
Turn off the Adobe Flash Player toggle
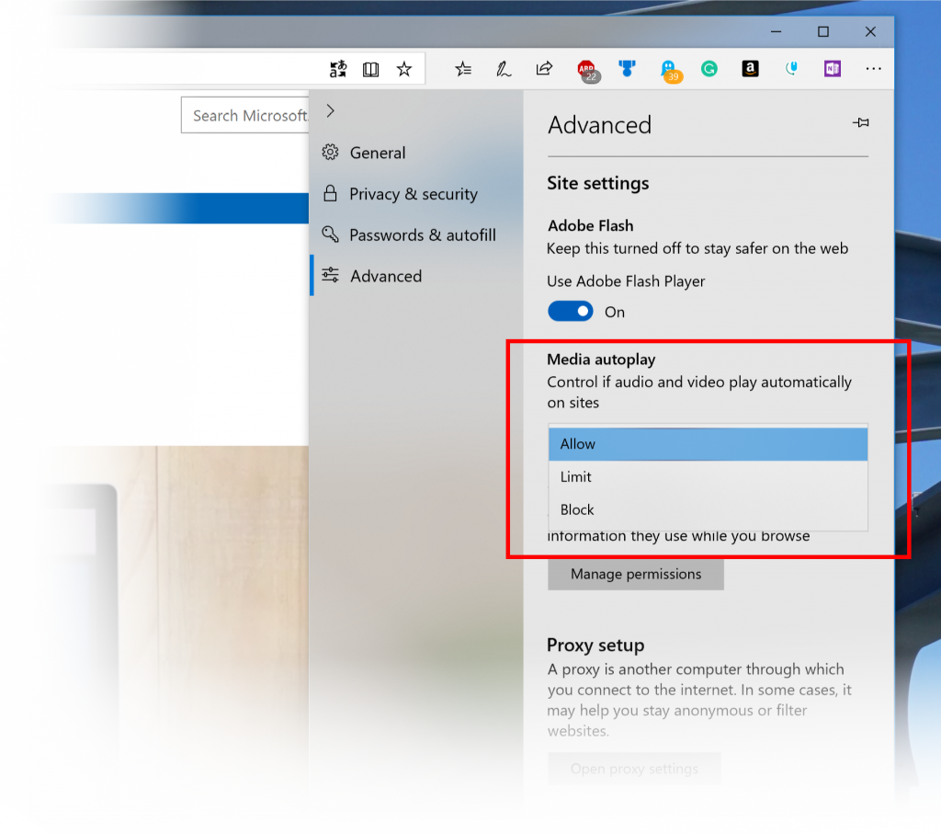coord(570,311)
